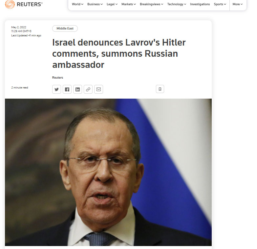The image size is (257, 249).
Task: Click the Lavrov article photo
Action: coord(108,172)
